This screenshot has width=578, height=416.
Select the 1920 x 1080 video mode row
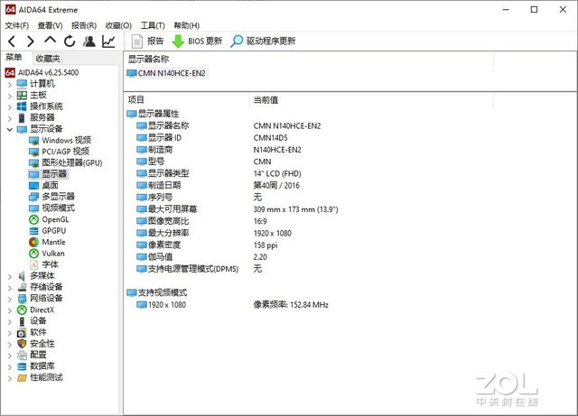232,305
